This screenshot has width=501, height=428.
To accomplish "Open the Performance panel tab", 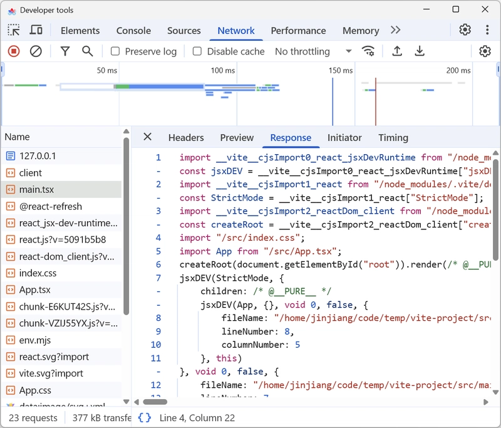I will (299, 30).
